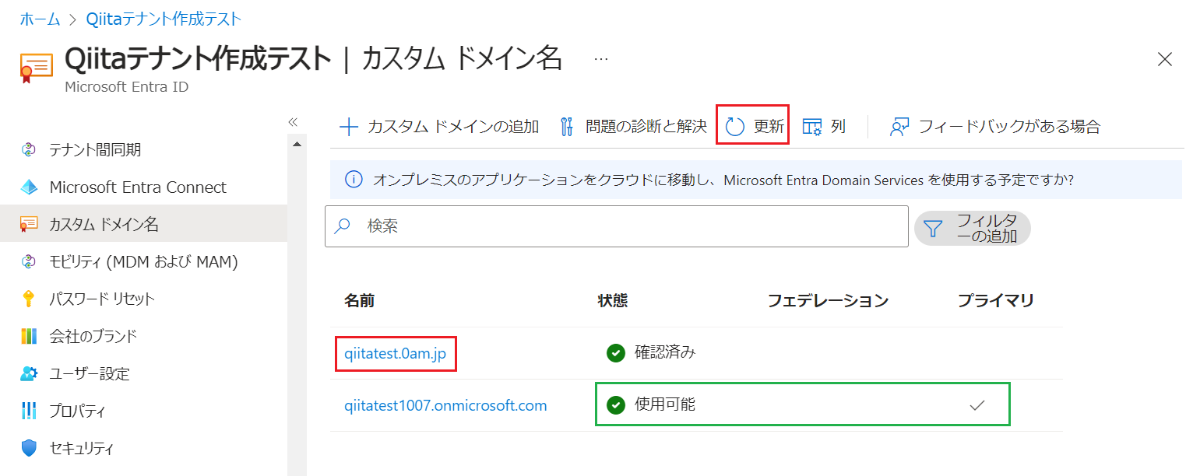Open ユーザー設定 in sidebar
1186x476 pixels.
143,374
